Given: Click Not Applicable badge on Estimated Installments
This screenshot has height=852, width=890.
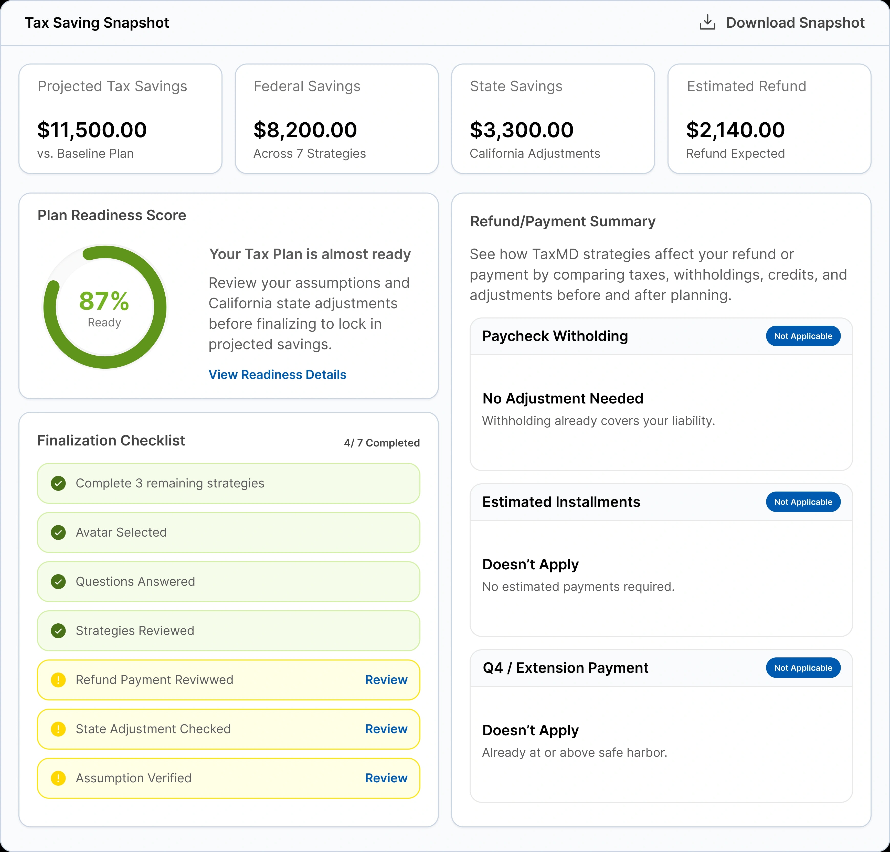Looking at the screenshot, I should (x=803, y=502).
